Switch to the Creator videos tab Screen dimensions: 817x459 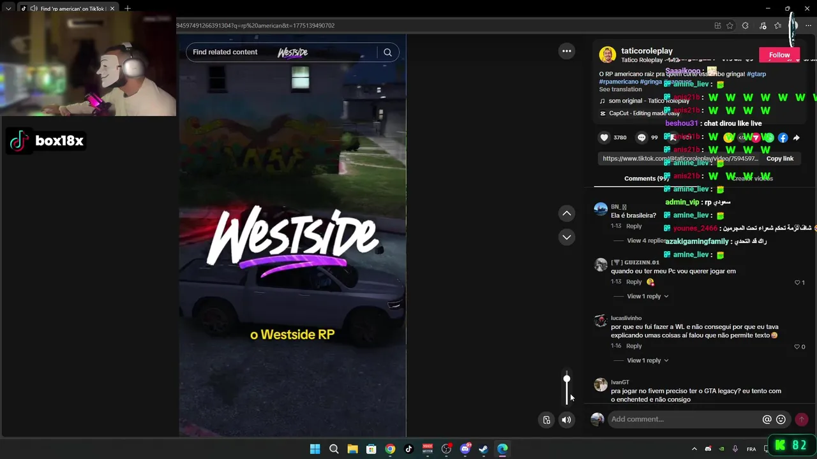click(752, 178)
